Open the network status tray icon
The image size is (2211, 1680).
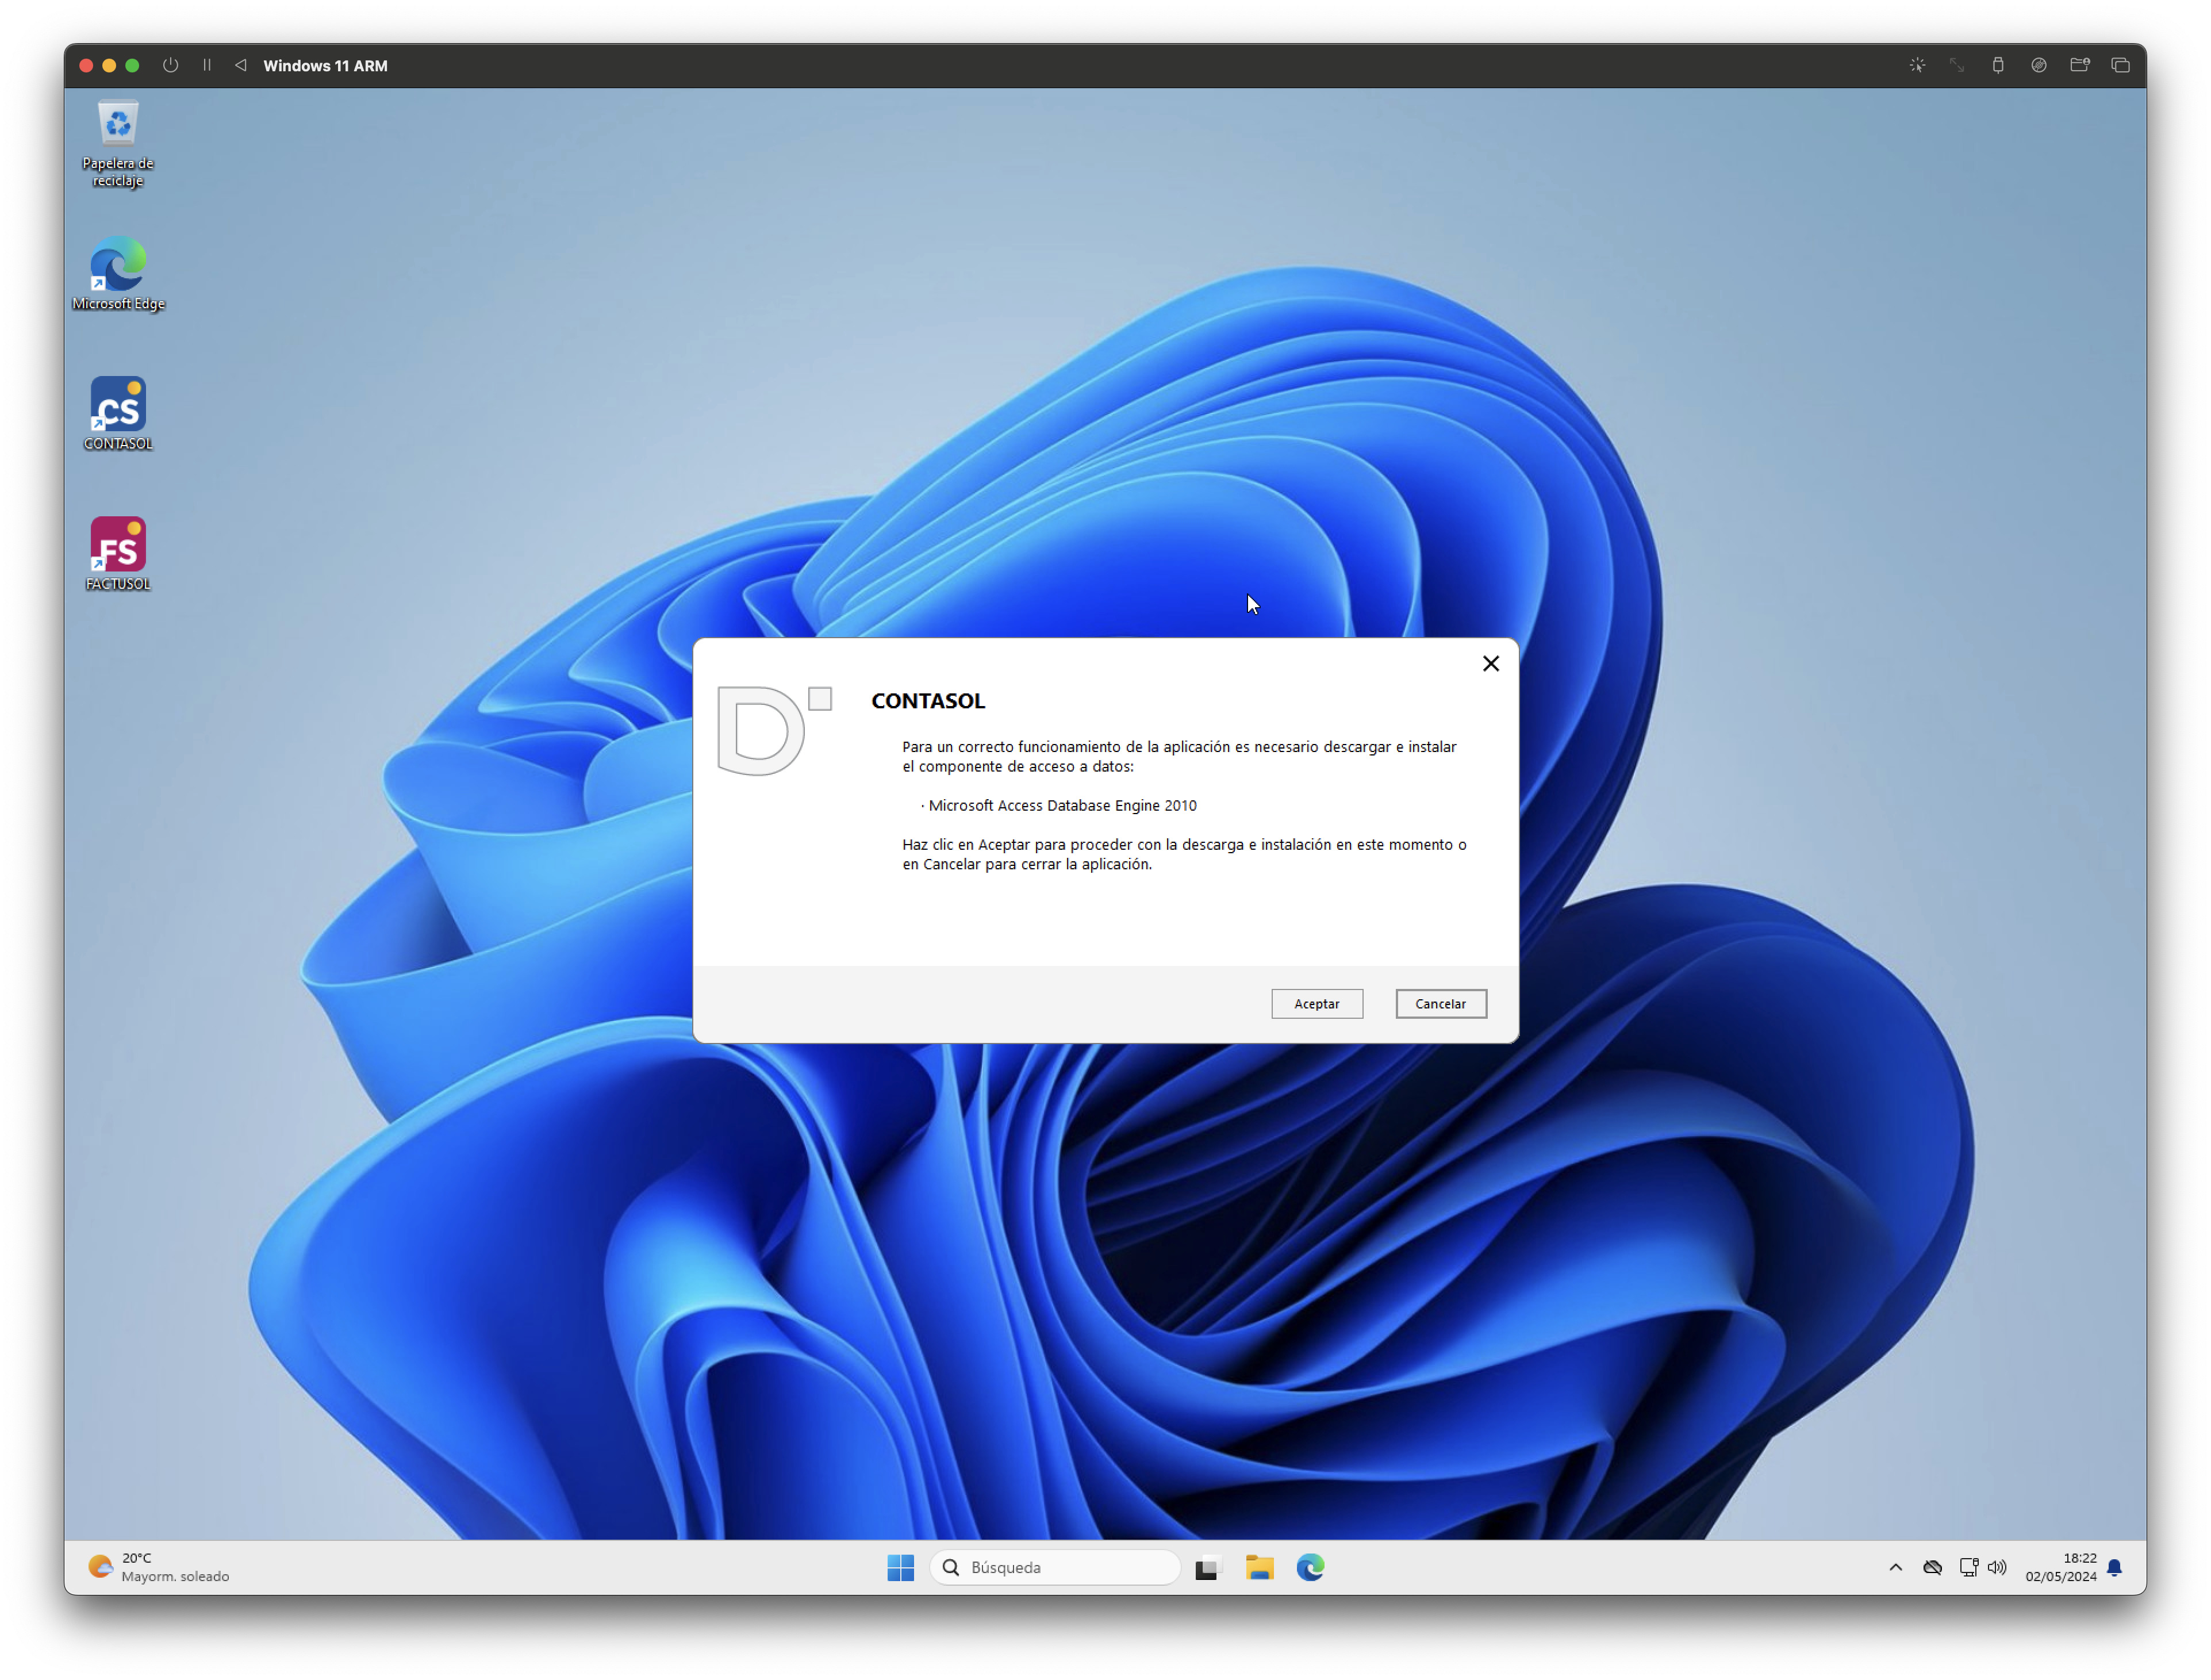pyautogui.click(x=1968, y=1567)
